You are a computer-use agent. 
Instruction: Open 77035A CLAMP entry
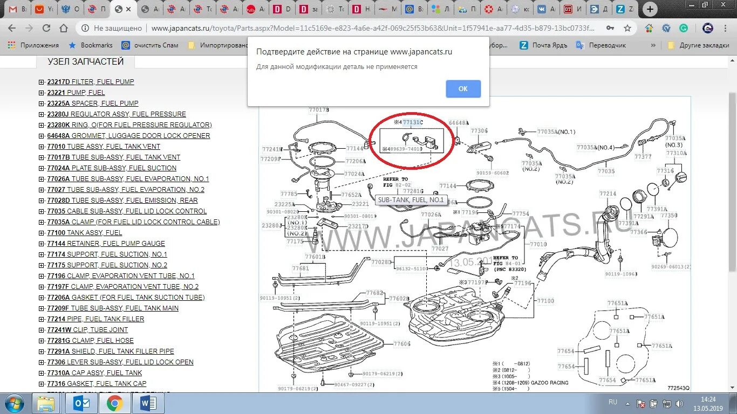tap(133, 222)
